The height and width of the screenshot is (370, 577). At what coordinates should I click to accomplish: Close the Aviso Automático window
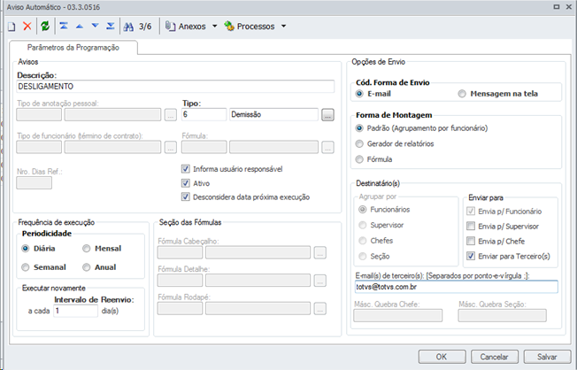(568, 6)
